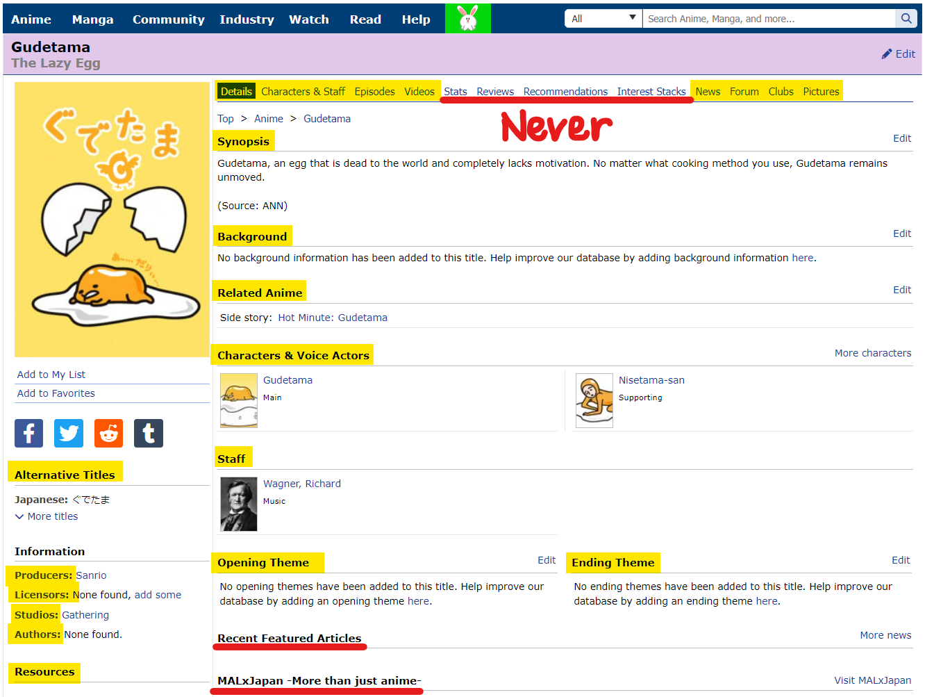Expand More titles under Alternative Titles
The width and height of the screenshot is (925, 697).
[47, 516]
